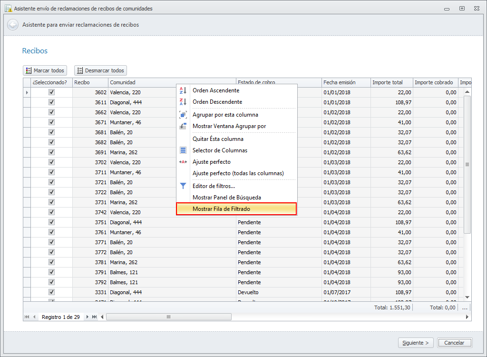The height and width of the screenshot is (357, 487).
Task: Click the back arrow wizard icon
Action: 13,25
